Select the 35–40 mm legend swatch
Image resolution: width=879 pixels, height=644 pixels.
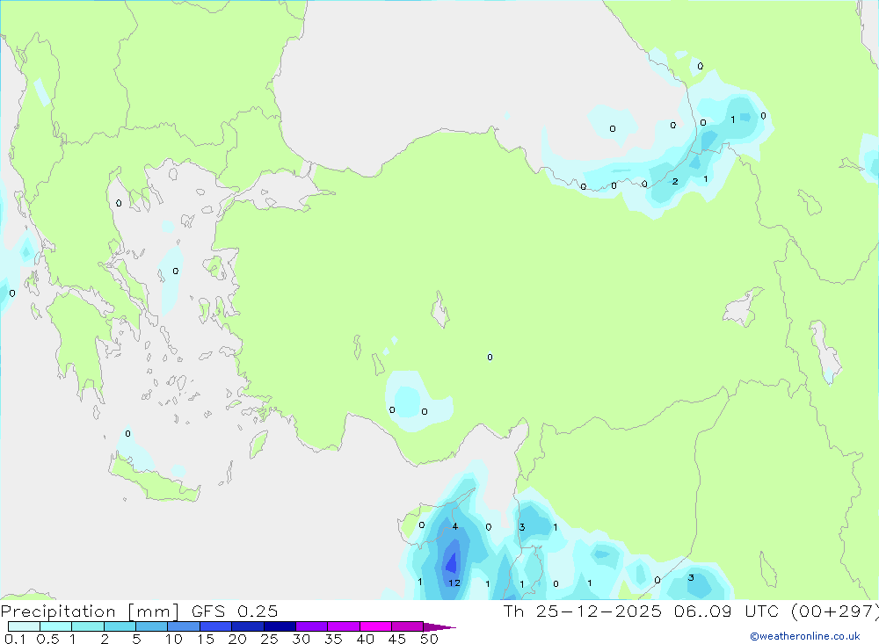(343, 626)
